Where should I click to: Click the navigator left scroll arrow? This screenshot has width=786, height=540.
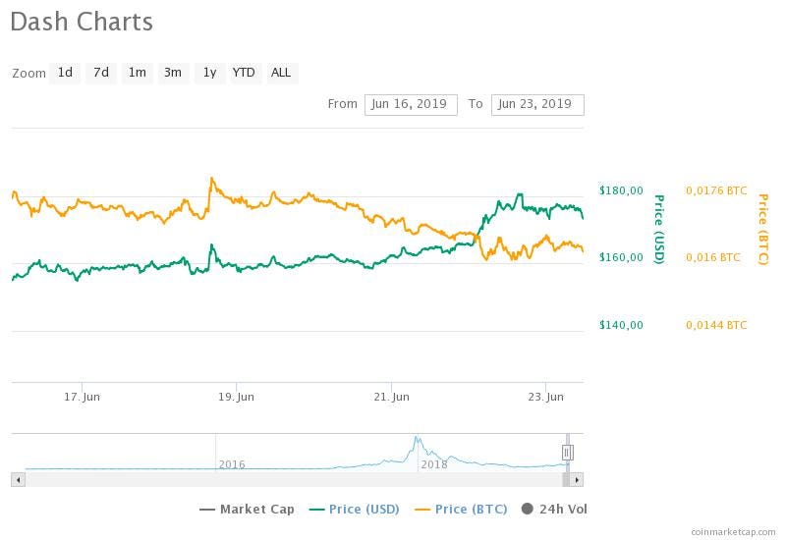19,480
